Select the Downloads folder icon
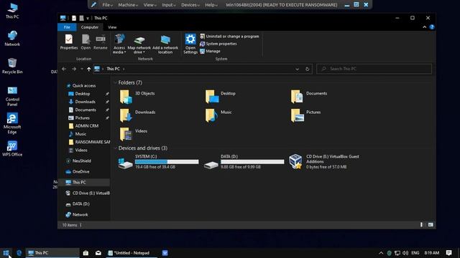The height and width of the screenshot is (258, 460). click(x=126, y=115)
